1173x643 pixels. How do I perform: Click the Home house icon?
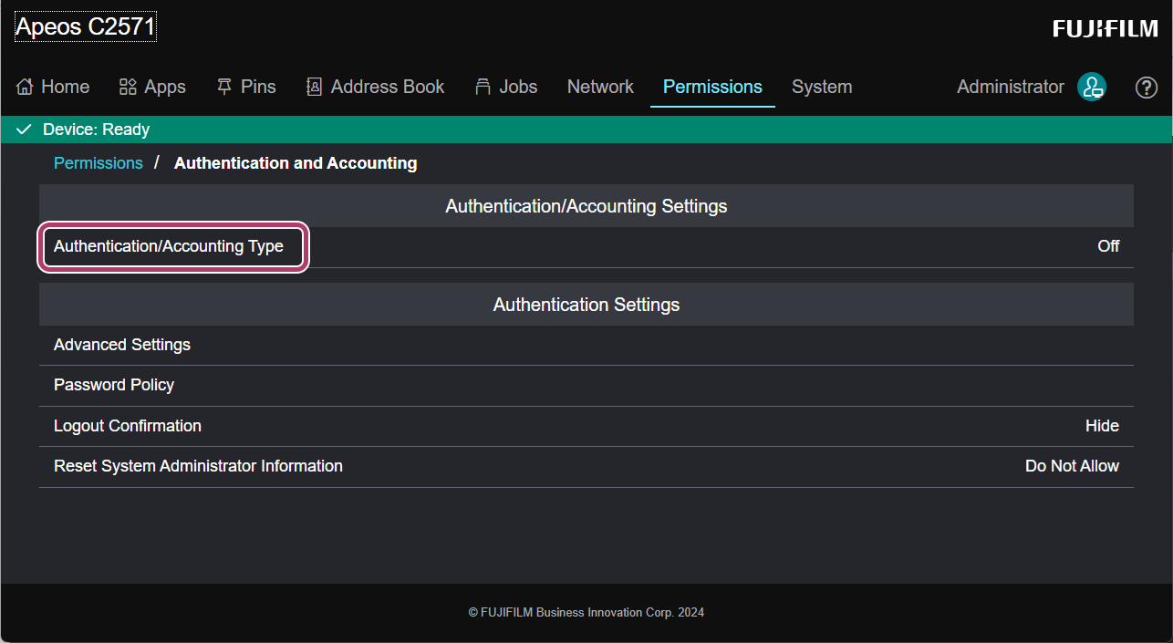point(26,87)
